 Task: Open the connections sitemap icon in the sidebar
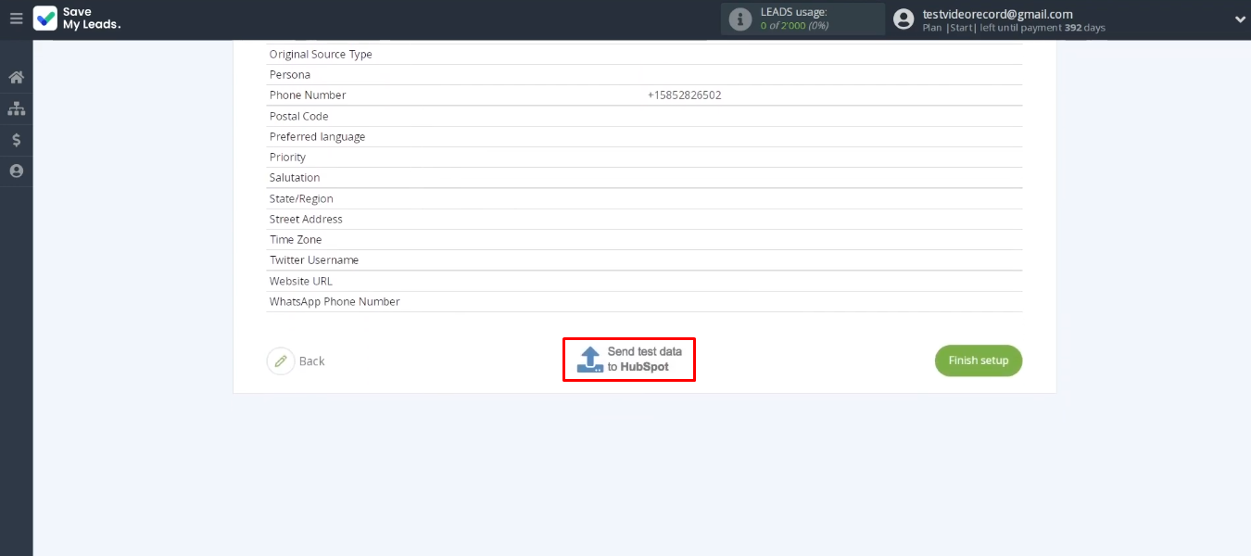[x=16, y=108]
